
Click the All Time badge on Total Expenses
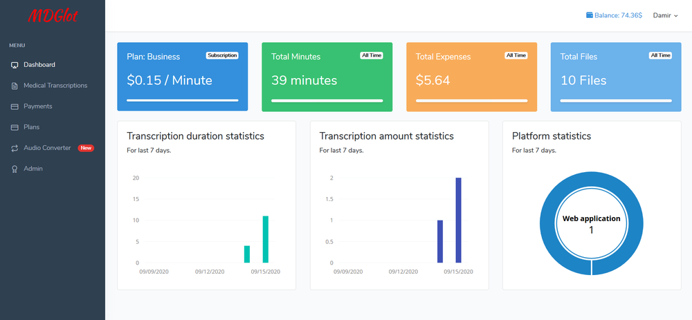tap(516, 55)
